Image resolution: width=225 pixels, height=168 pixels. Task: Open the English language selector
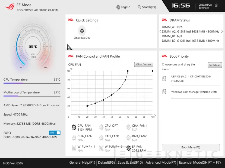coord(123,7)
